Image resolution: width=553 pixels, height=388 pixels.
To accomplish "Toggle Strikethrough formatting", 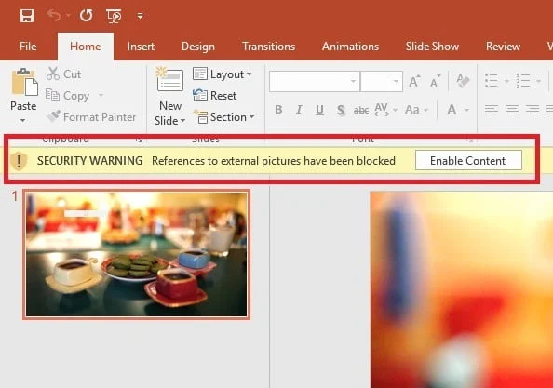I will click(361, 111).
